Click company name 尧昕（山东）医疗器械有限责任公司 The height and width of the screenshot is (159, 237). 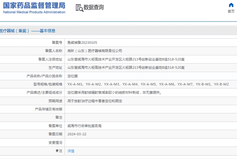95,51
